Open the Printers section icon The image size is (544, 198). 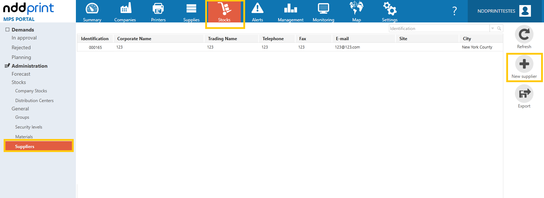coord(158,9)
